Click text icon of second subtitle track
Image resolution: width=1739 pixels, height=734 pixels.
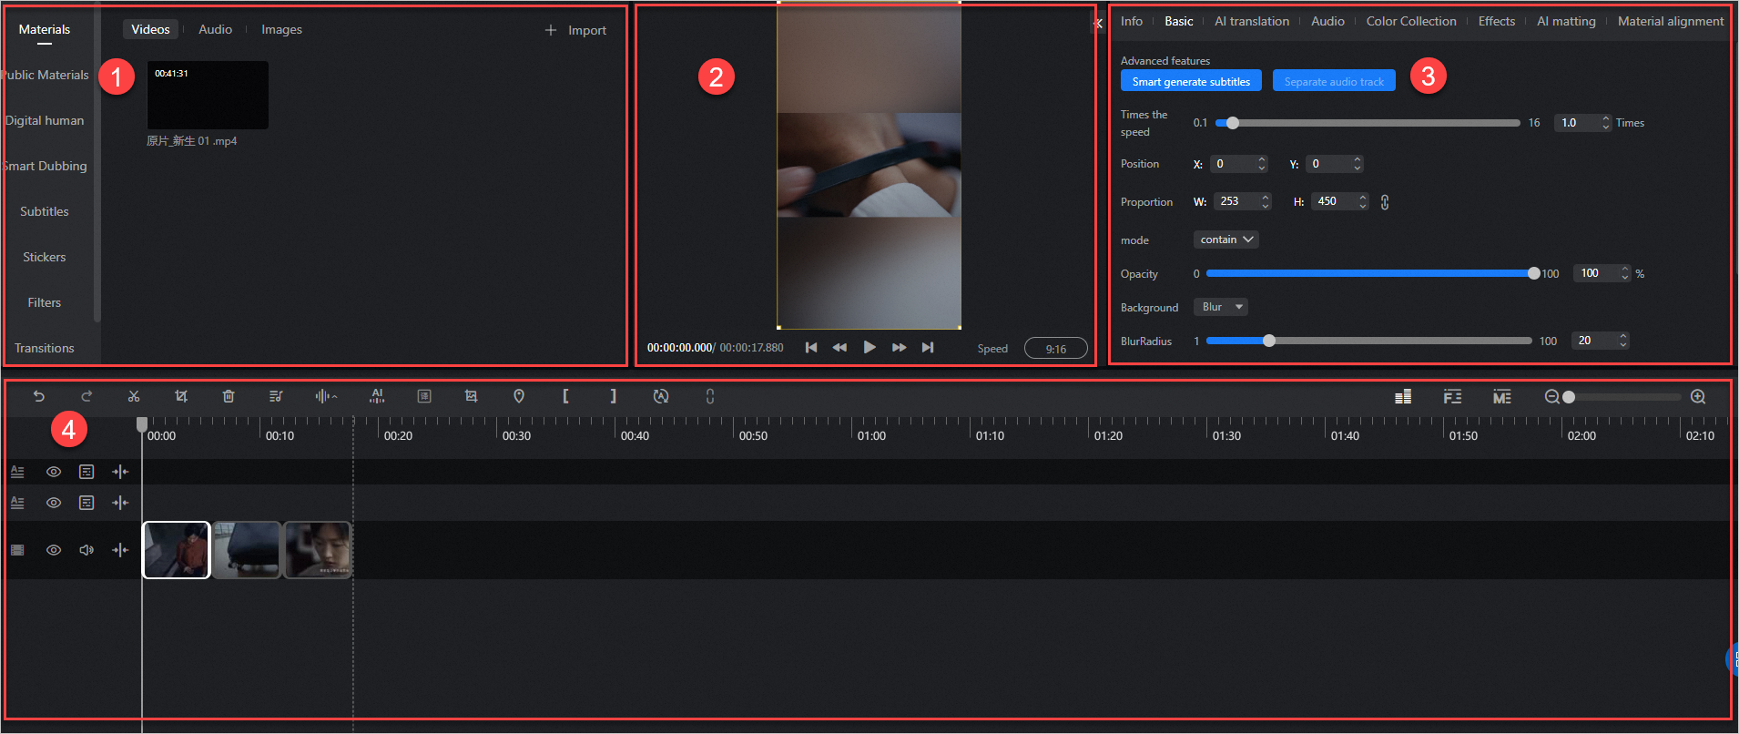pos(17,503)
